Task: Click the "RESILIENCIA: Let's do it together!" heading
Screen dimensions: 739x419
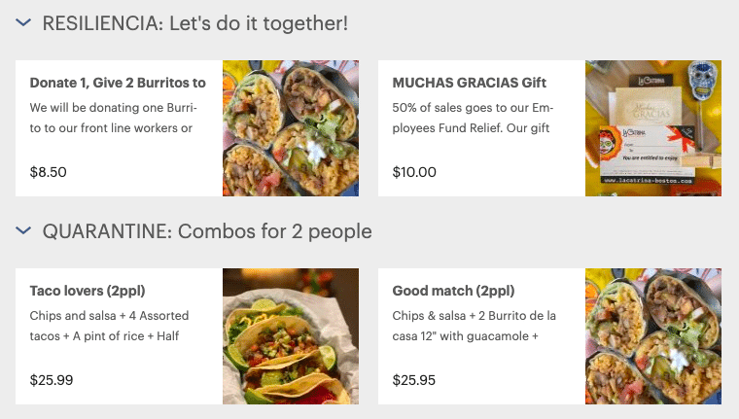Action: click(x=194, y=23)
